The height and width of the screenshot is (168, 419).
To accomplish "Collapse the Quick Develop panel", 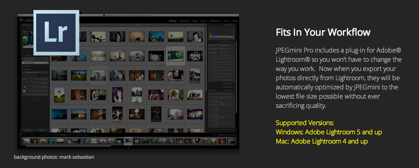I will pos(234,42).
